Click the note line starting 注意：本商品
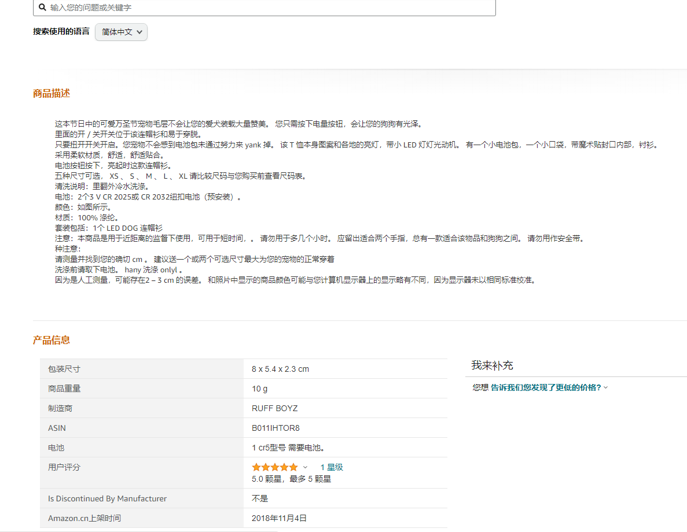Screen dimensions: 687x532 click(320, 239)
